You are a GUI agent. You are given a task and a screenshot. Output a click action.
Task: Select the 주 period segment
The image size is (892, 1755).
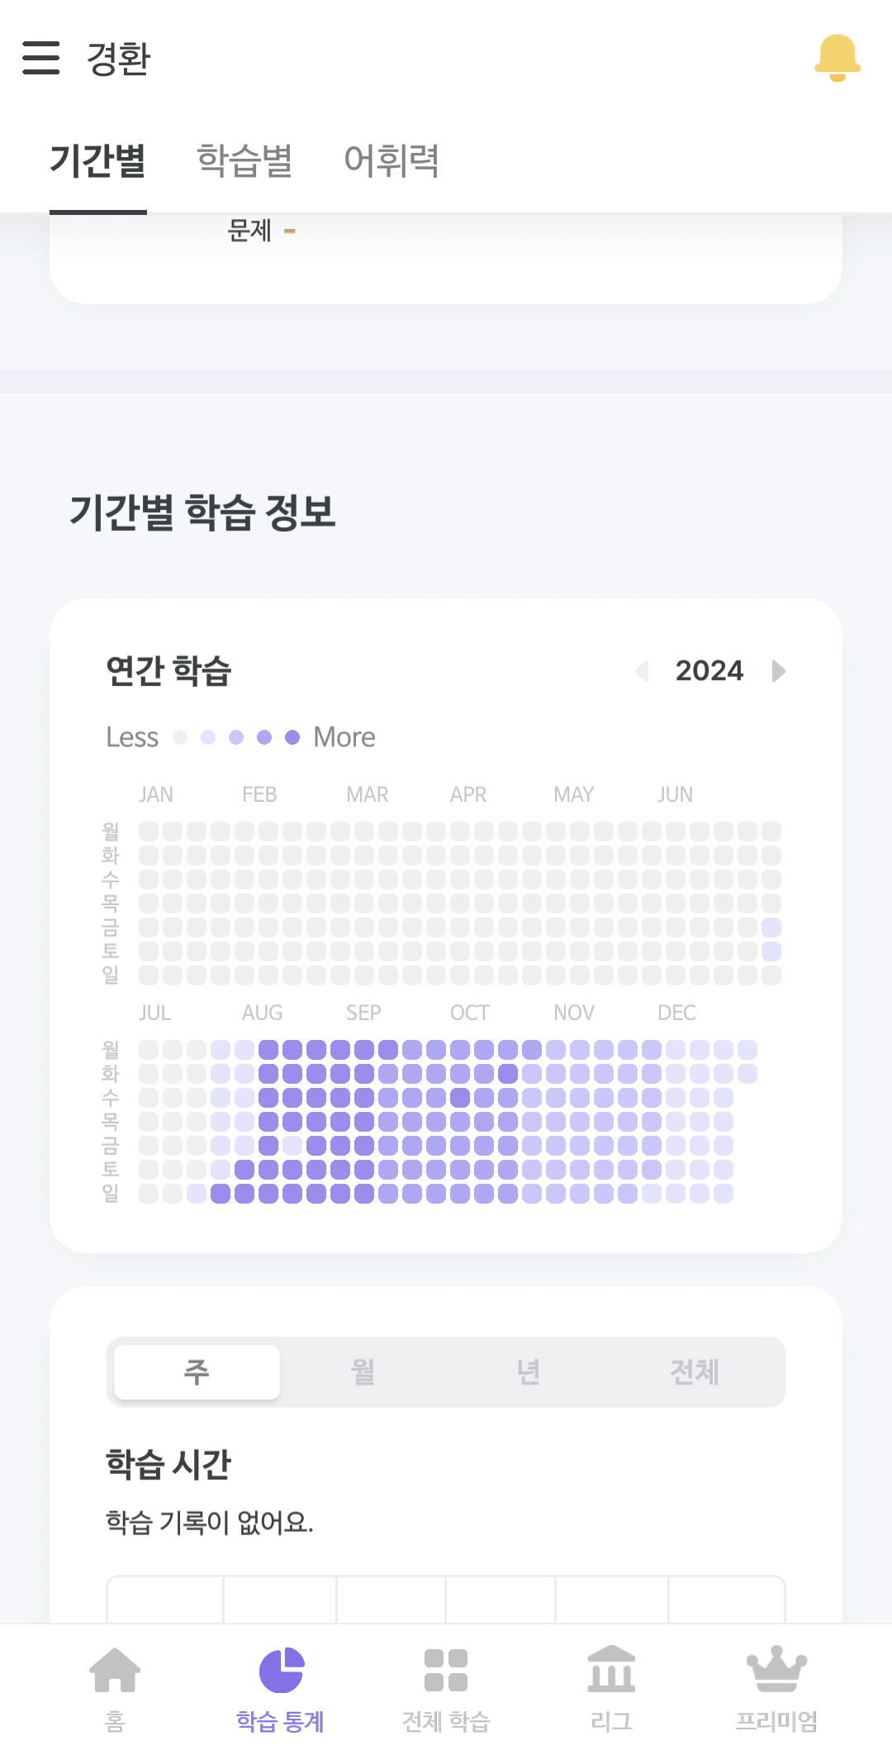197,1372
